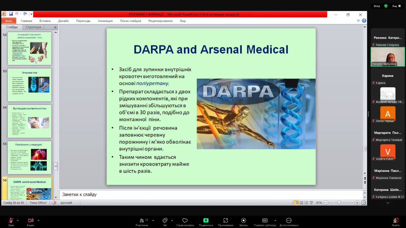The width and height of the screenshot is (406, 228).
Task: Select Slide Sorter view icon
Action: (x=301, y=203)
